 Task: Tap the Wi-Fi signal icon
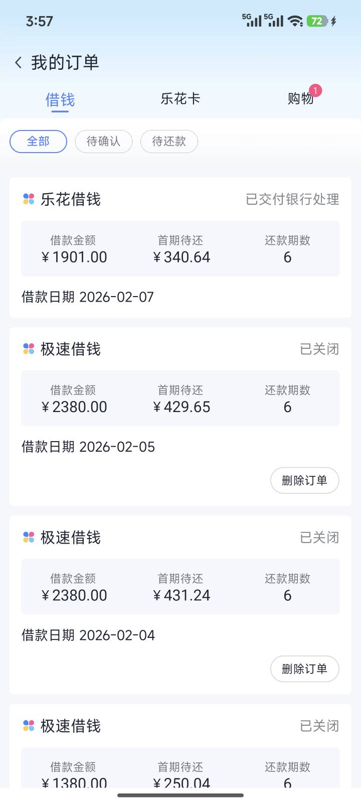295,21
